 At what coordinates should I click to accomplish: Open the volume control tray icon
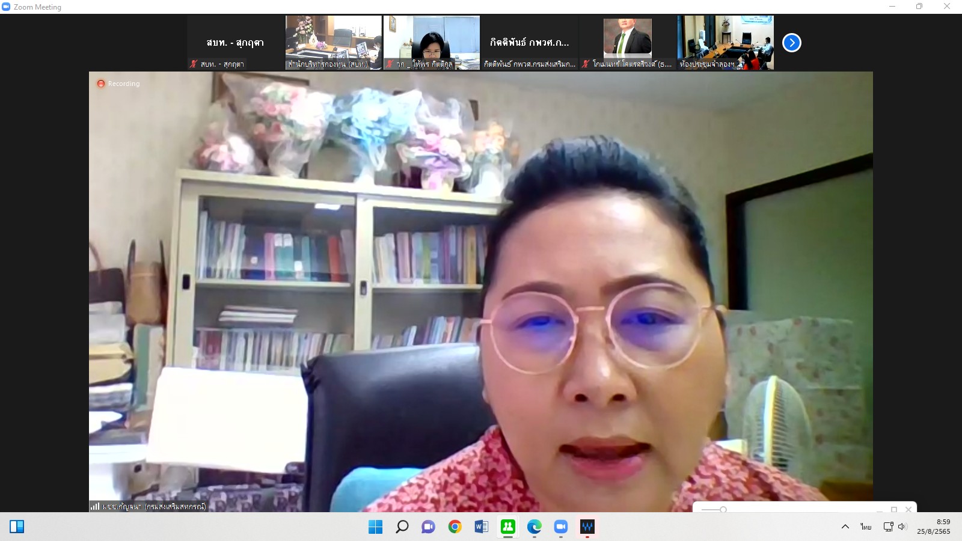pyautogui.click(x=902, y=527)
